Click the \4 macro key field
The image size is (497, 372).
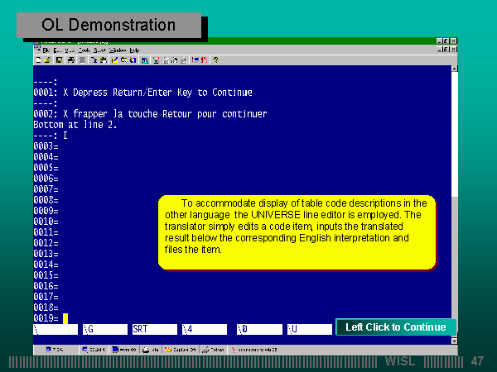pos(204,329)
